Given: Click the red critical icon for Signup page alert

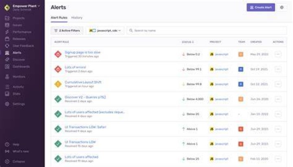Looking at the screenshot, I should click(58, 54).
